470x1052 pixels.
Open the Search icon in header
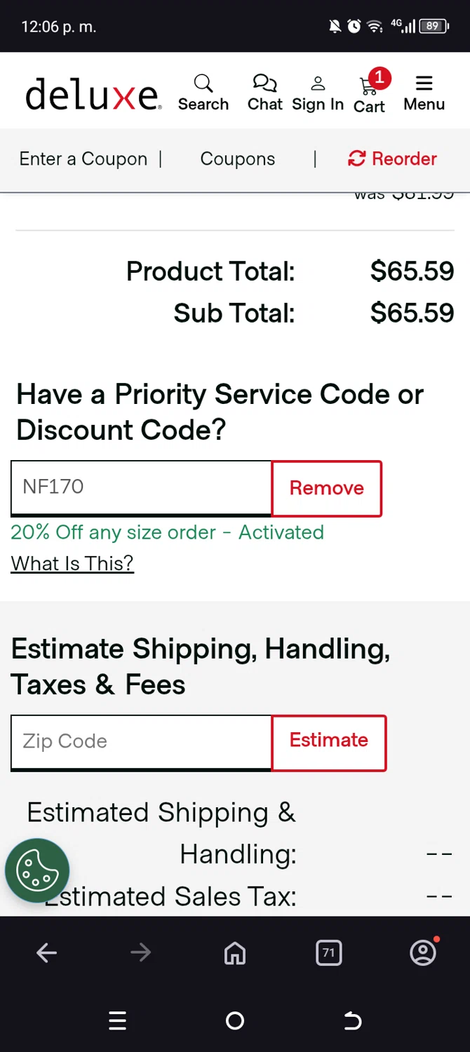(x=203, y=93)
